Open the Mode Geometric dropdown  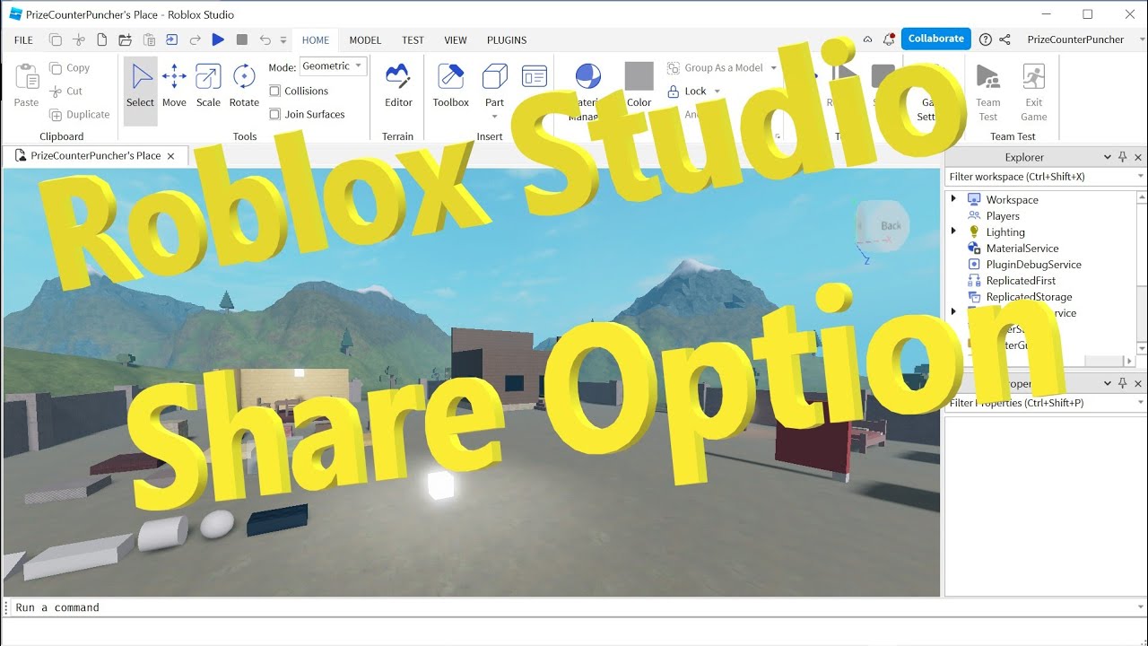coord(334,66)
